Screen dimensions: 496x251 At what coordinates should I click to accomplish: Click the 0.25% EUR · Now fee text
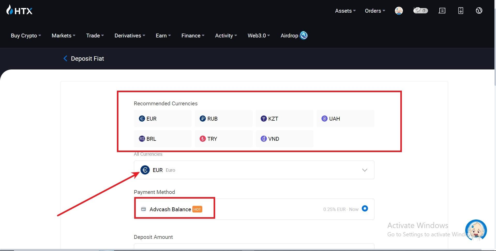pos(341,209)
